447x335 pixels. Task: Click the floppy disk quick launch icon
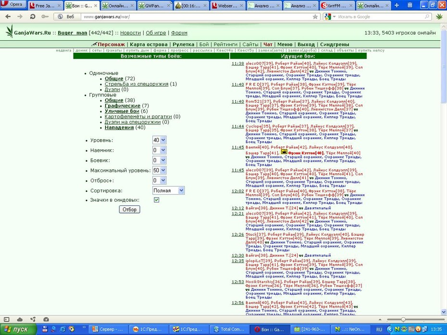45,329
